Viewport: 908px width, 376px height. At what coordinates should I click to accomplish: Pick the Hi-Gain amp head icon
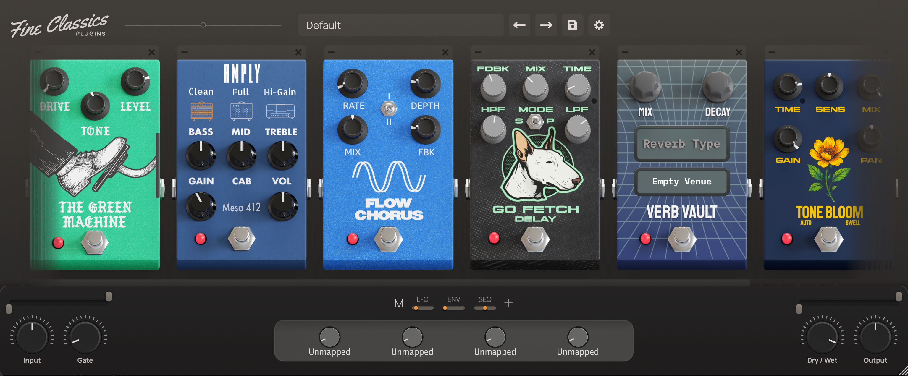click(x=280, y=111)
